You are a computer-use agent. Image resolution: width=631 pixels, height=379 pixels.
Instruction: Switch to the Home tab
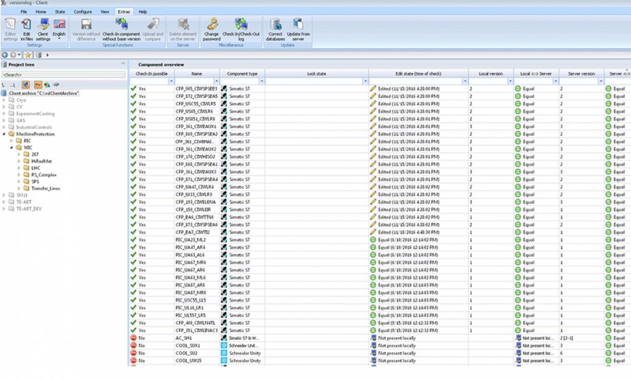[41, 12]
